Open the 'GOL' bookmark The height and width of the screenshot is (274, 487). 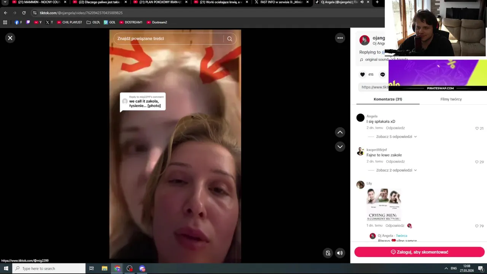coord(110,22)
